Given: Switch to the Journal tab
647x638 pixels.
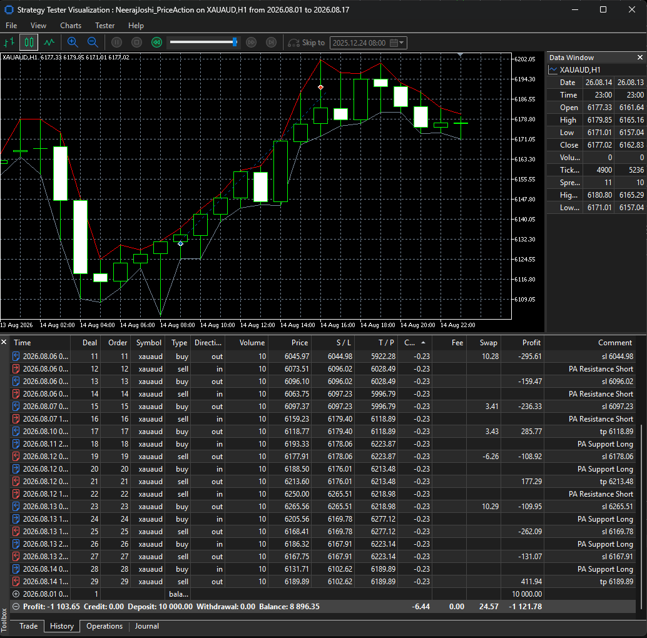Looking at the screenshot, I should click(147, 626).
